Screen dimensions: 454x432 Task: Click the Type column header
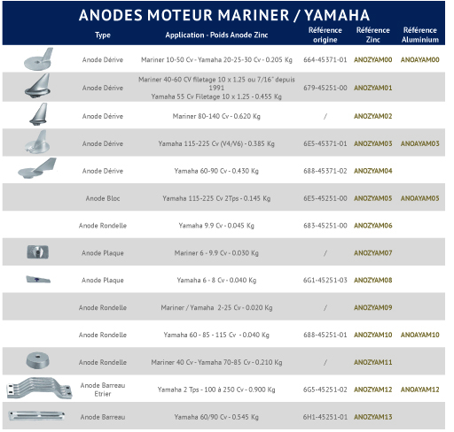(103, 35)
